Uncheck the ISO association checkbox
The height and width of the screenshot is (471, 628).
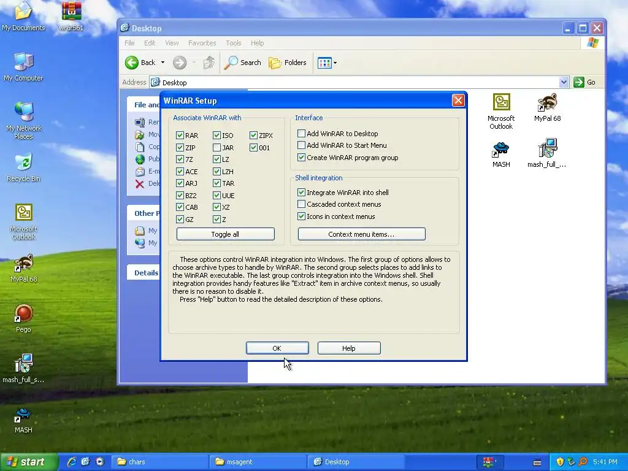pos(216,136)
